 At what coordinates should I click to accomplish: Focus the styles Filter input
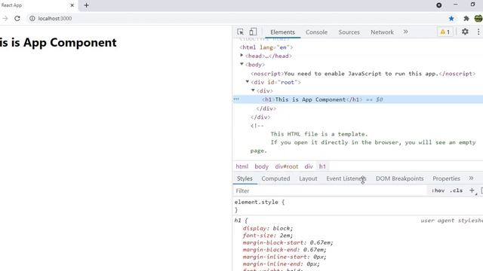point(330,190)
